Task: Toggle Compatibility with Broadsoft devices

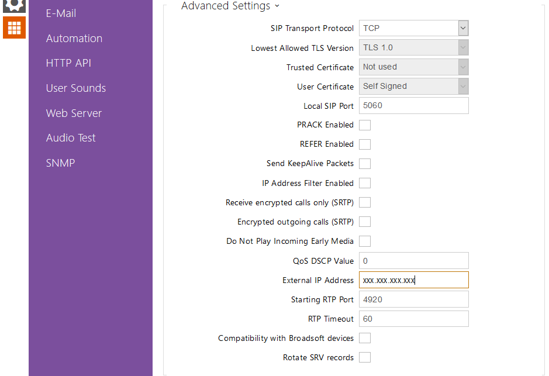Action: click(x=365, y=338)
